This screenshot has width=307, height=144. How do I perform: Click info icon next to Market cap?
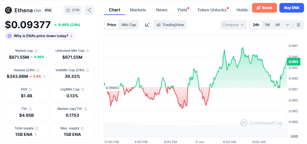pyautogui.click(x=36, y=51)
